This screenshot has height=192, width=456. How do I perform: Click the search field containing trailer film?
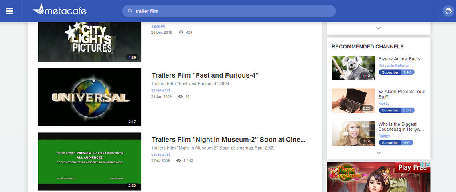229,11
